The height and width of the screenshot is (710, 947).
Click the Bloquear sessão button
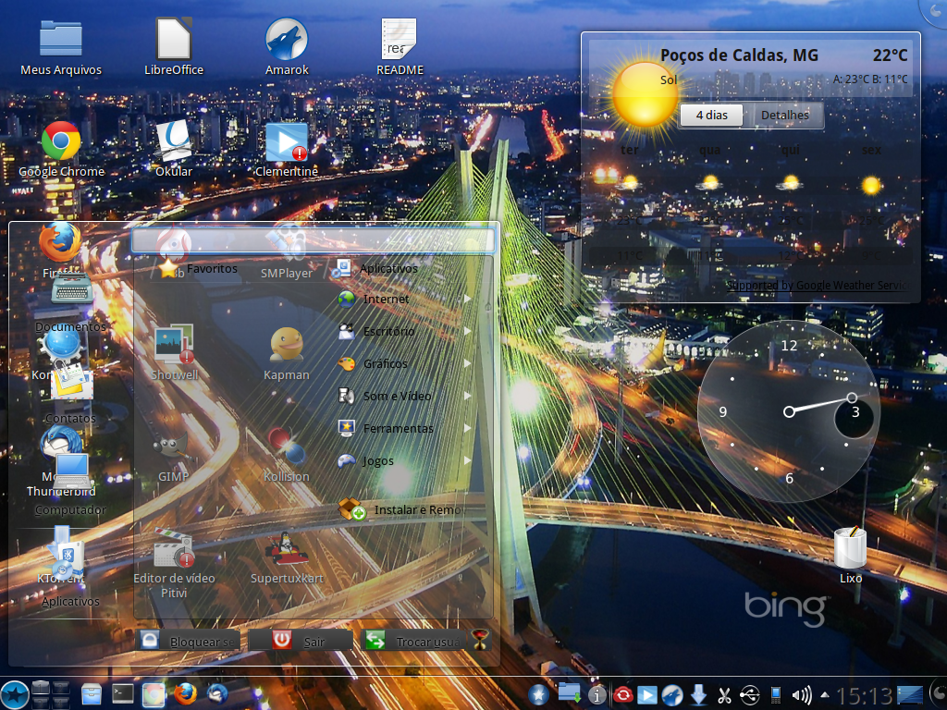(x=188, y=641)
